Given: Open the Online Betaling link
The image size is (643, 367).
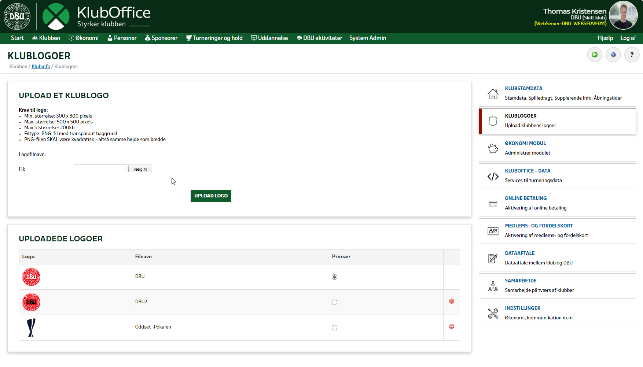Looking at the screenshot, I should (x=526, y=199).
